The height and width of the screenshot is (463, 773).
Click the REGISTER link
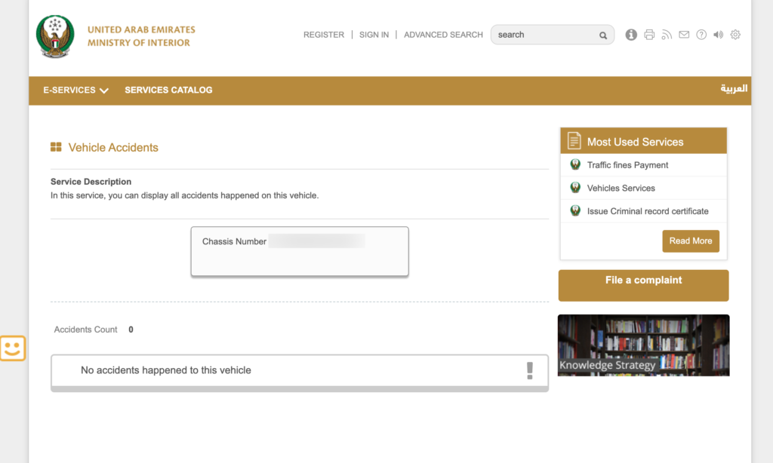(324, 35)
